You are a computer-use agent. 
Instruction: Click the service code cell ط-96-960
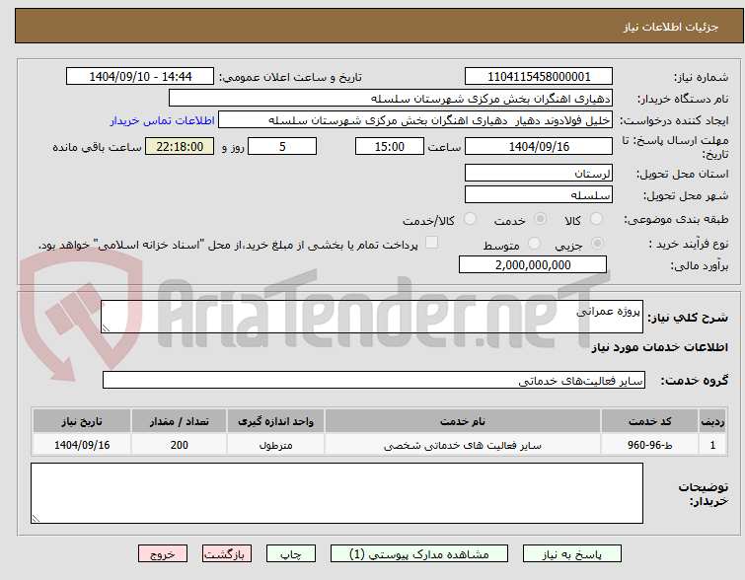coord(649,445)
